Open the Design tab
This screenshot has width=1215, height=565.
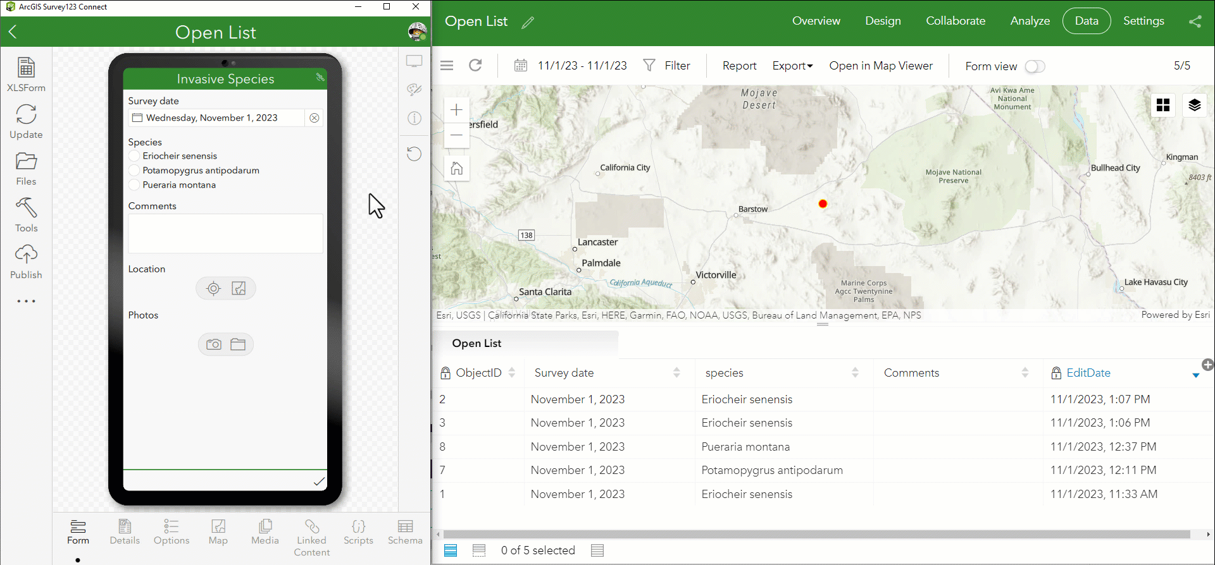click(x=883, y=21)
